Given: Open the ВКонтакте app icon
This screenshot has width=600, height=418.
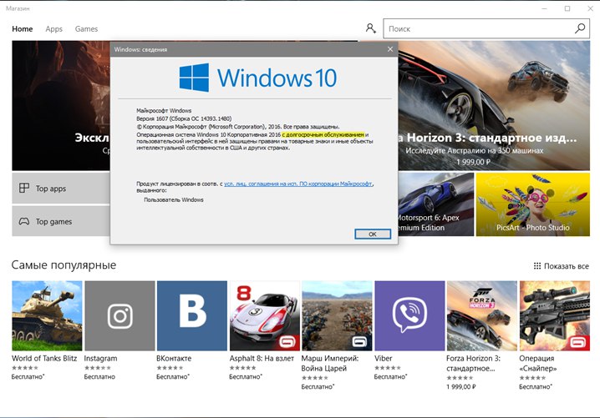Looking at the screenshot, I should (x=192, y=316).
